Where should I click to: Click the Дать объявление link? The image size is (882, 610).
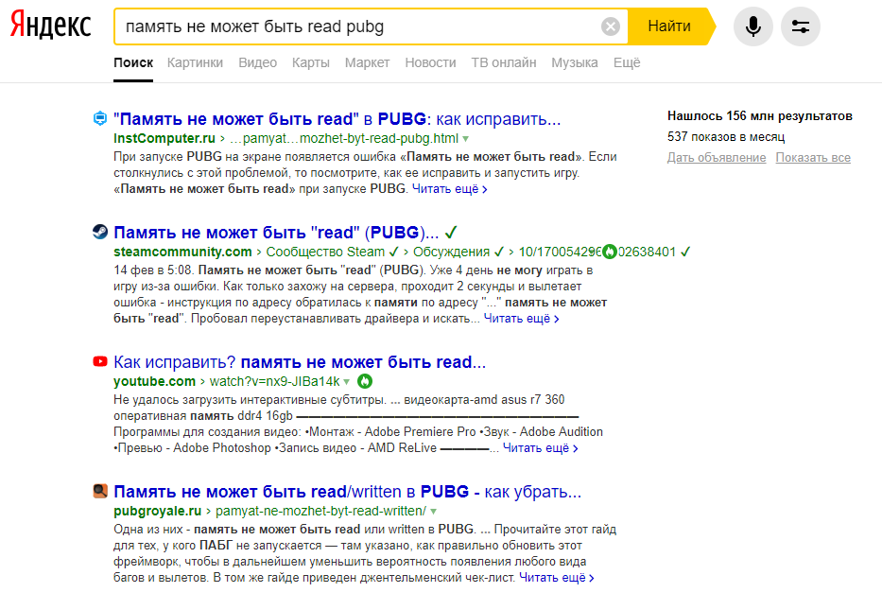click(717, 158)
